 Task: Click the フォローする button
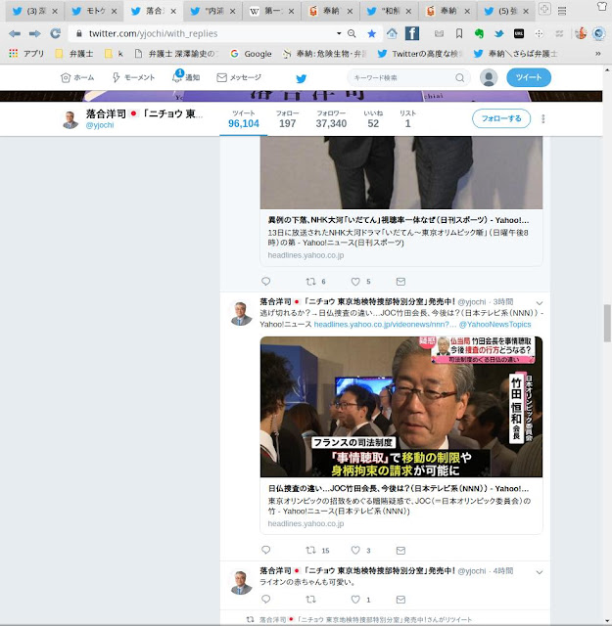(x=501, y=118)
